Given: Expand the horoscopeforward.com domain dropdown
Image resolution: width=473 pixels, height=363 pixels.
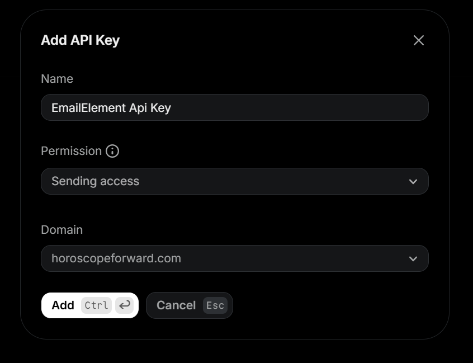Looking at the screenshot, I should 234,258.
